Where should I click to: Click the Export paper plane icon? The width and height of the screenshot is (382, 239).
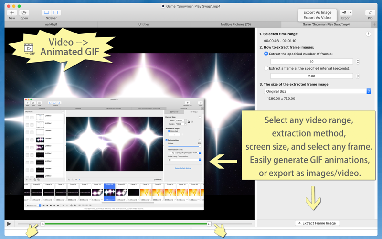(344, 13)
